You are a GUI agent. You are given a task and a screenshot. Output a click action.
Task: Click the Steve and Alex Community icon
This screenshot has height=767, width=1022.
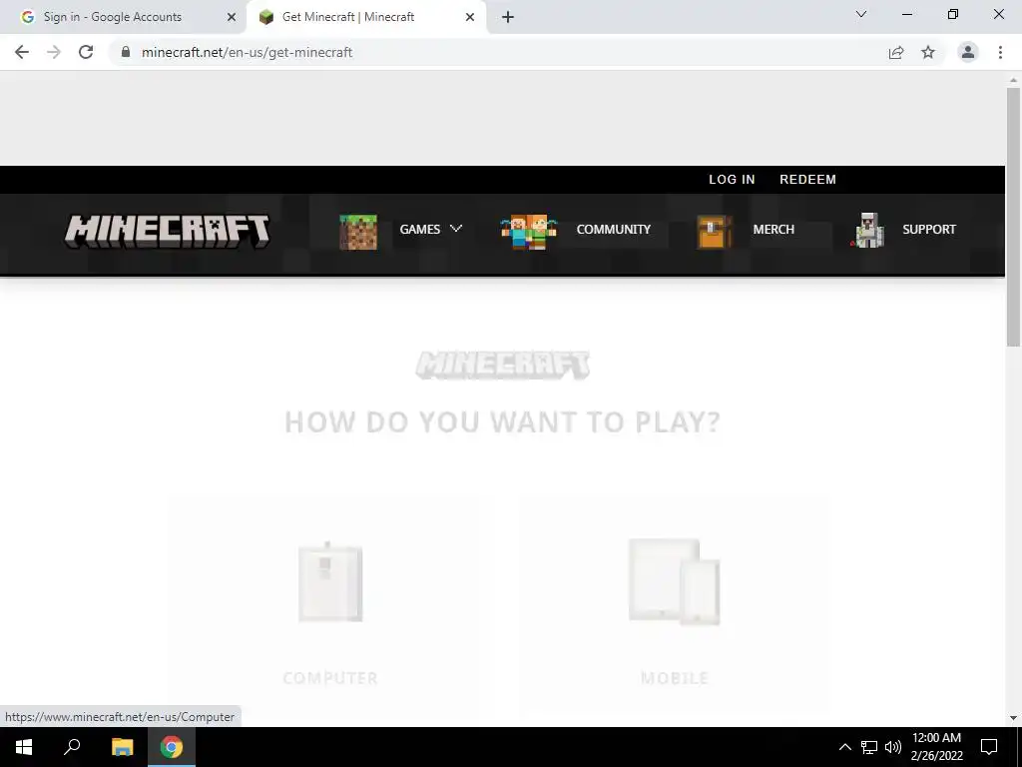pos(529,232)
